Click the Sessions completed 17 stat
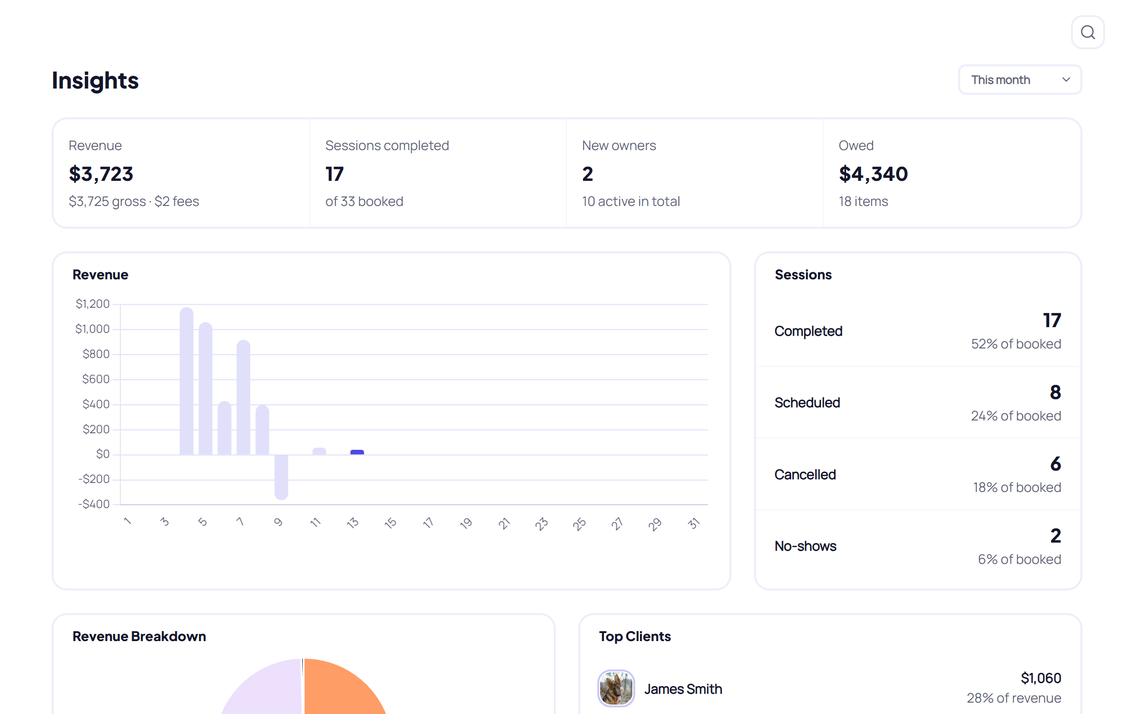This screenshot has height=714, width=1143. click(438, 173)
